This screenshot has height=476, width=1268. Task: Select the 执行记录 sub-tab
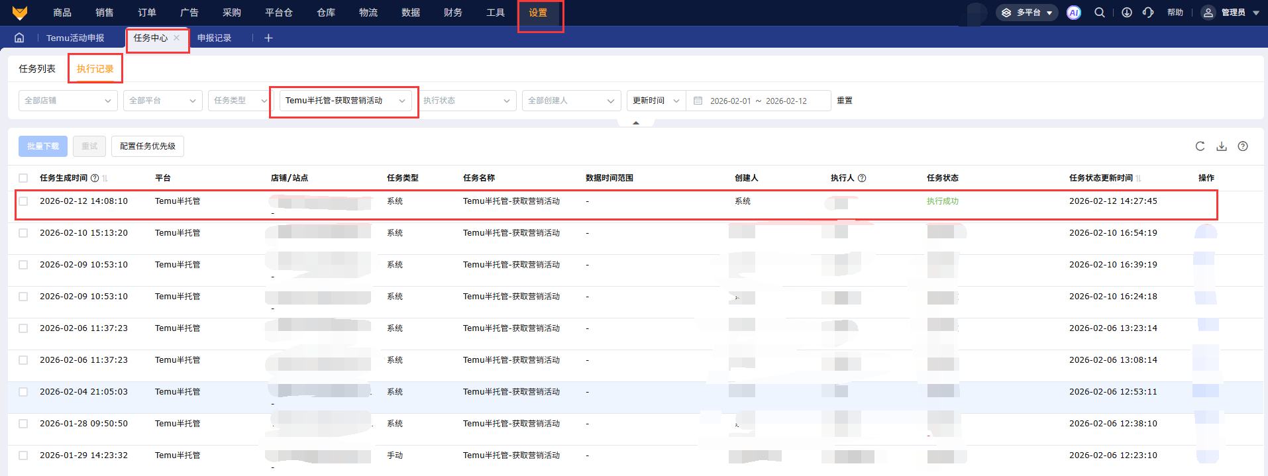pos(95,68)
